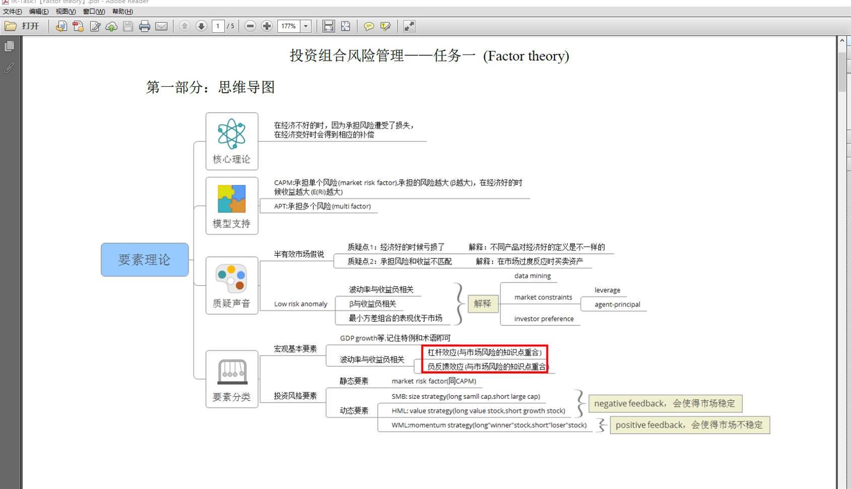Click the 静态要素 node
Viewport: 851px width, 489px height.
[x=354, y=381]
